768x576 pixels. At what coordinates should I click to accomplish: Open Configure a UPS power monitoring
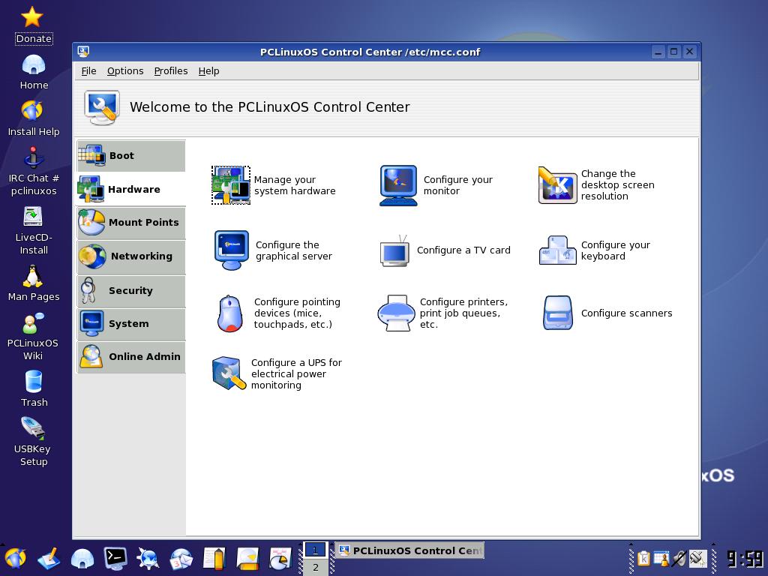pos(277,373)
